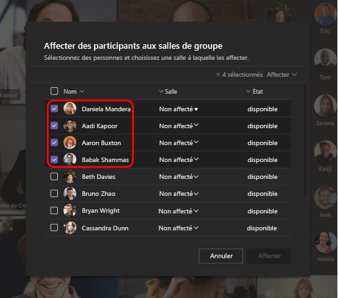This screenshot has width=338, height=298.
Task: Click the name Bryan Wright
Action: (101, 211)
